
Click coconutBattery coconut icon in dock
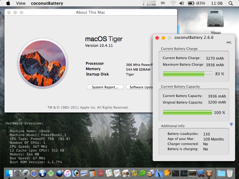[x=209, y=173]
